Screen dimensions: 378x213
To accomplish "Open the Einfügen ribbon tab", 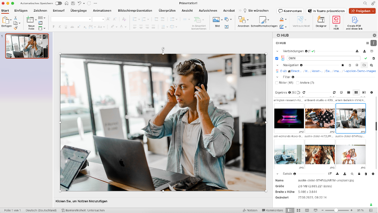I will pyautogui.click(x=21, y=10).
